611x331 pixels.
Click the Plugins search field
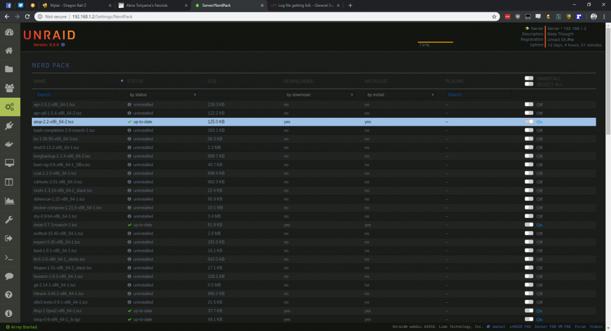[478, 95]
